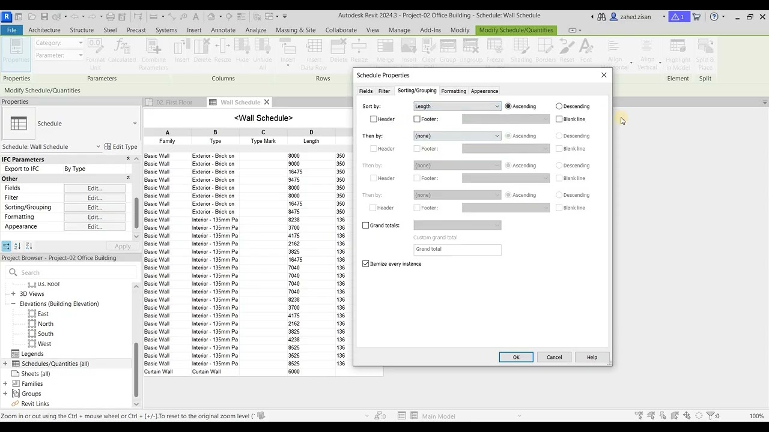Screen dimensions: 769x432
Task: Expand the Families tree node
Action: click(x=5, y=383)
